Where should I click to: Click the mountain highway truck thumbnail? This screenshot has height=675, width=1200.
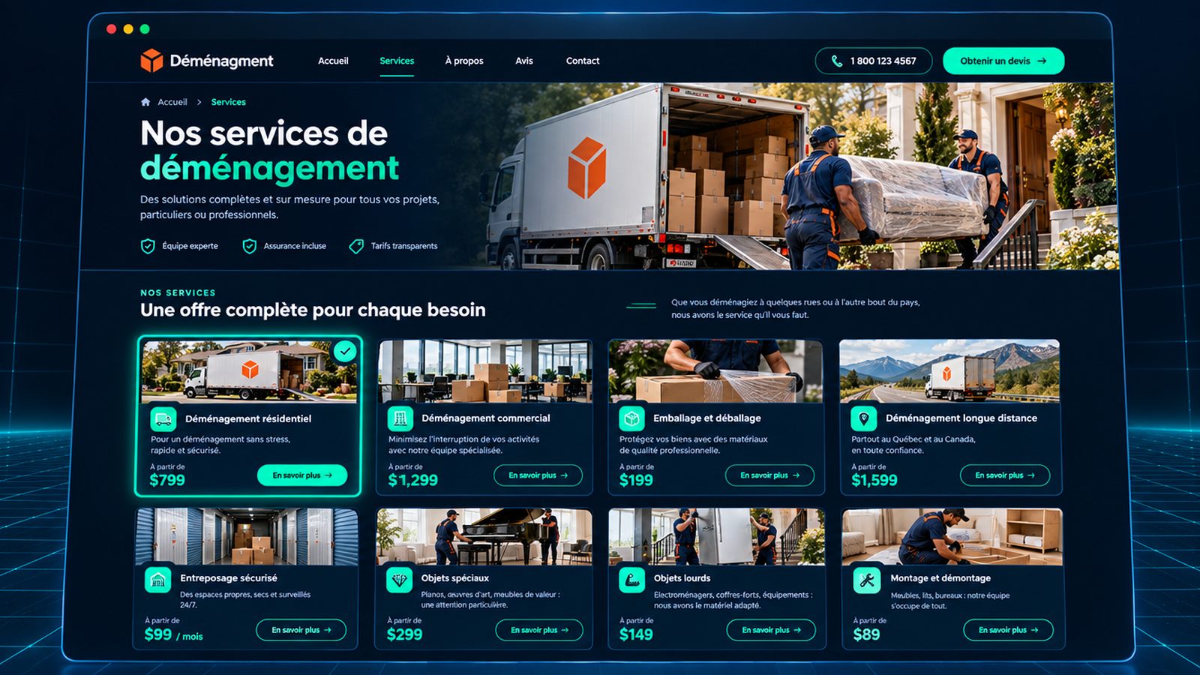pyautogui.click(x=949, y=371)
